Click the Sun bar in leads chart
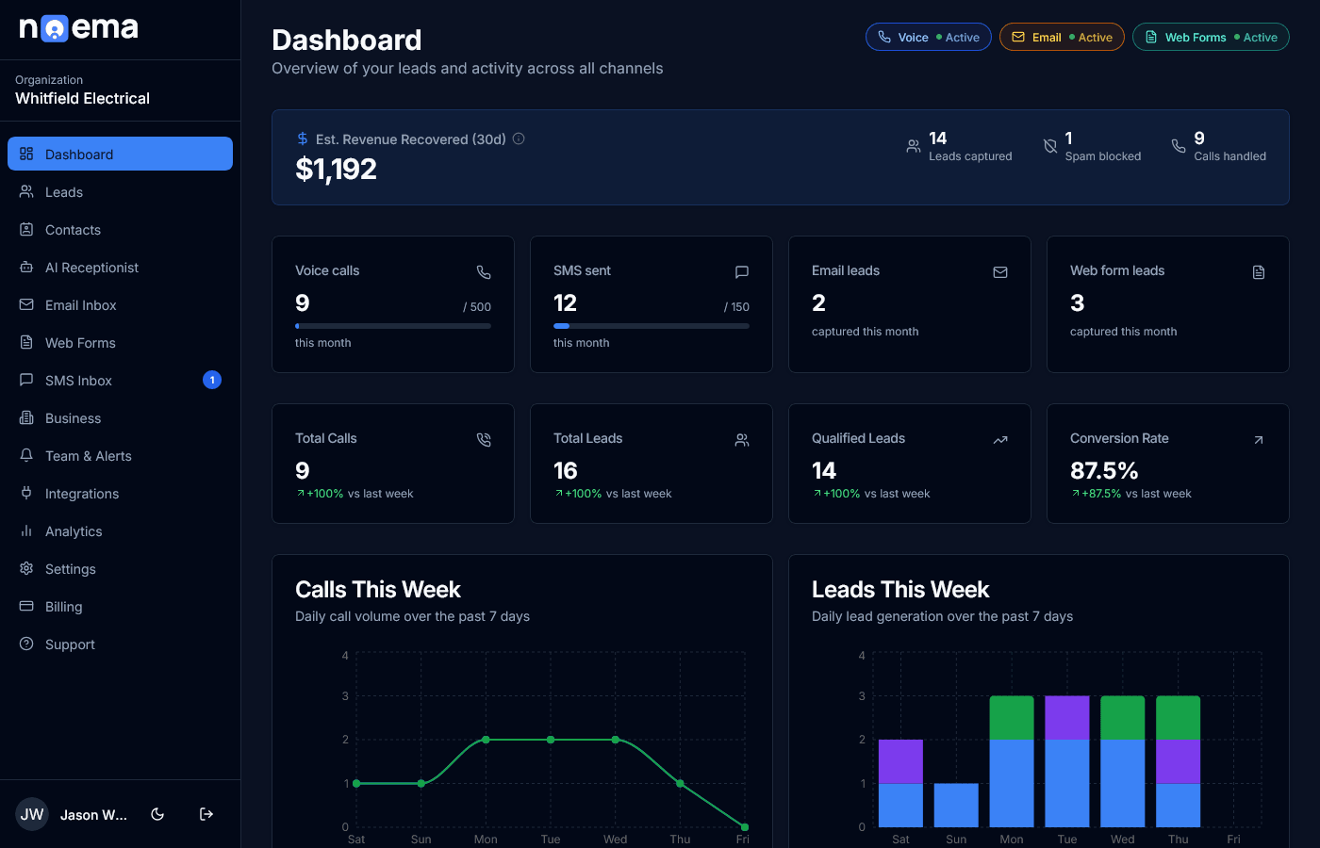 [956, 805]
